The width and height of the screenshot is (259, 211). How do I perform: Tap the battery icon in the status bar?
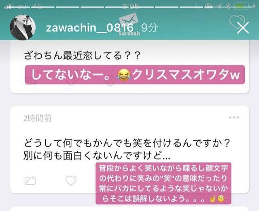242,6
